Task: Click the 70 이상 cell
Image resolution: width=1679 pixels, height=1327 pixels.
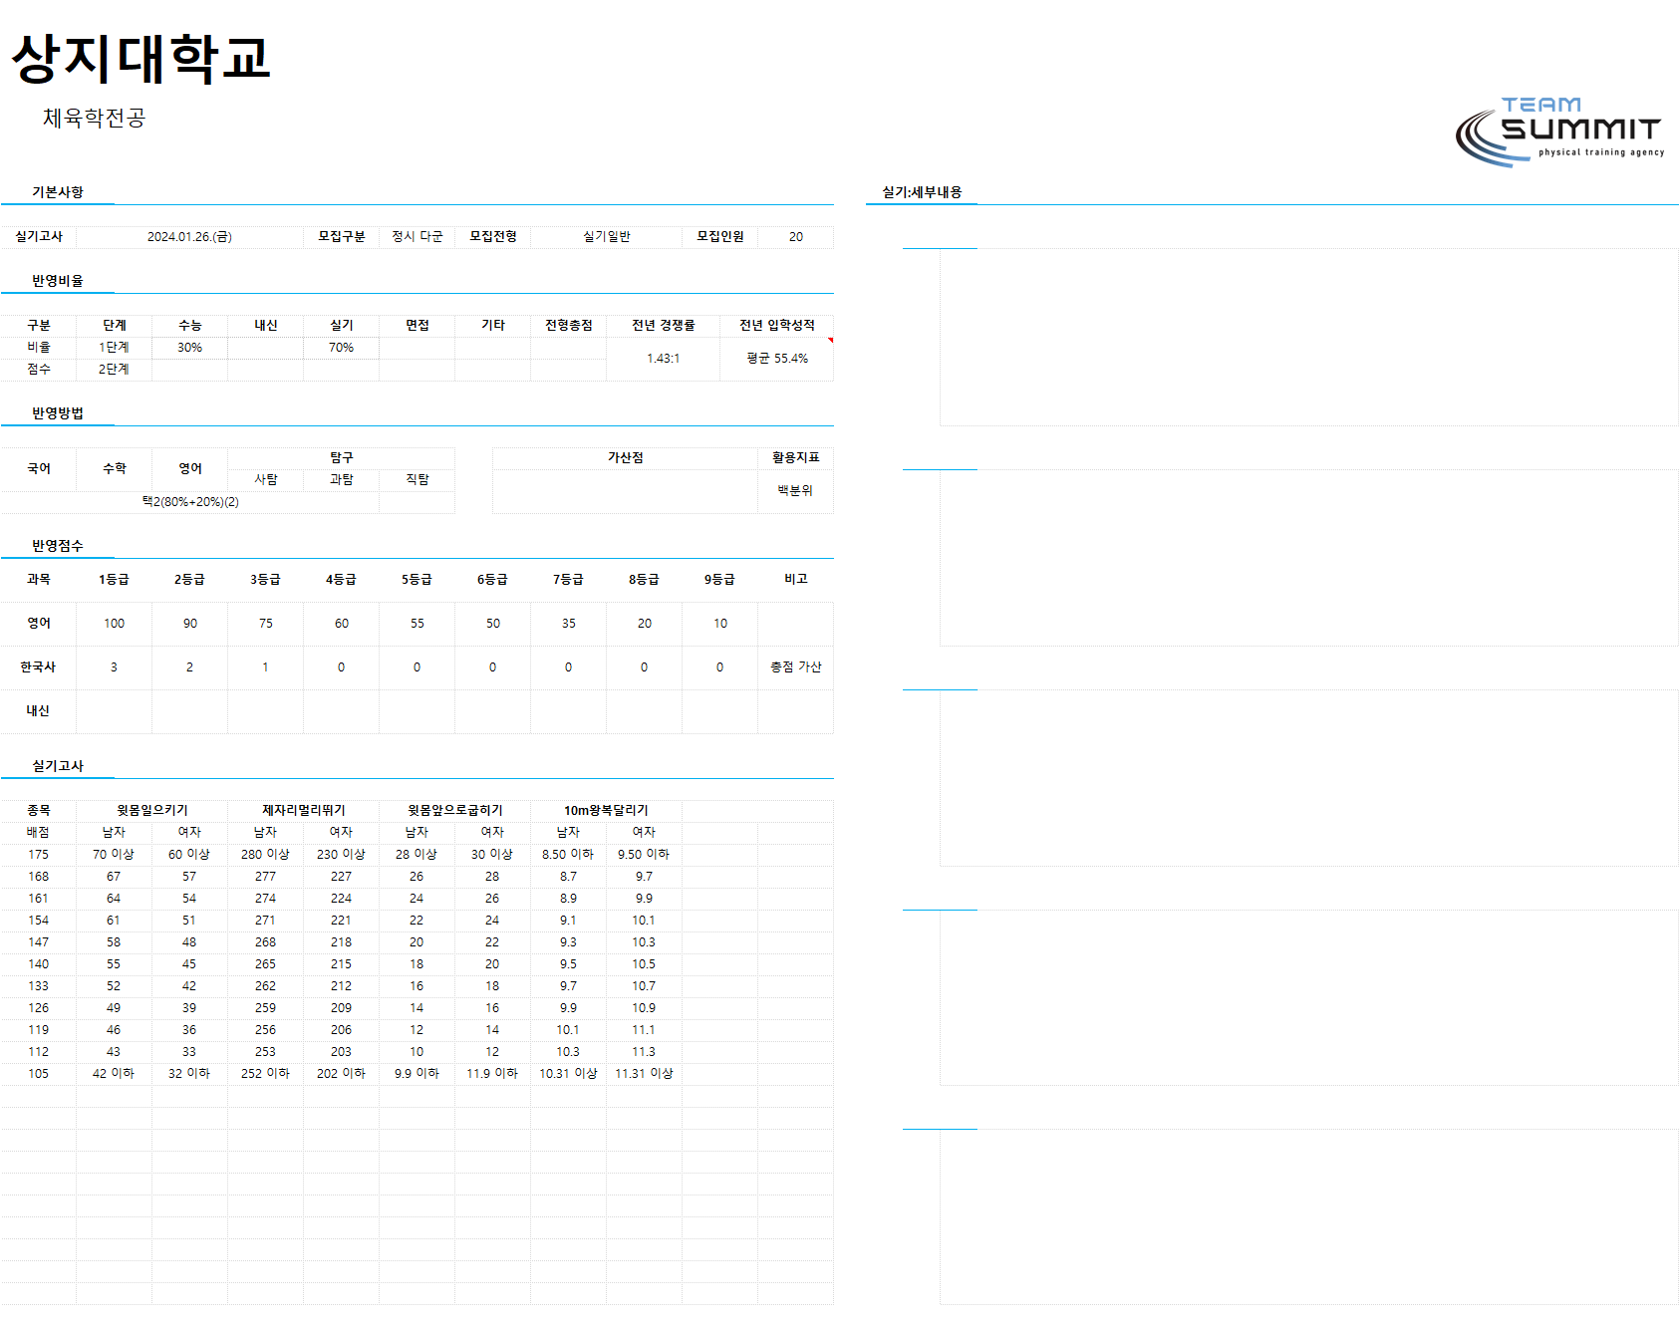Action: [x=115, y=855]
